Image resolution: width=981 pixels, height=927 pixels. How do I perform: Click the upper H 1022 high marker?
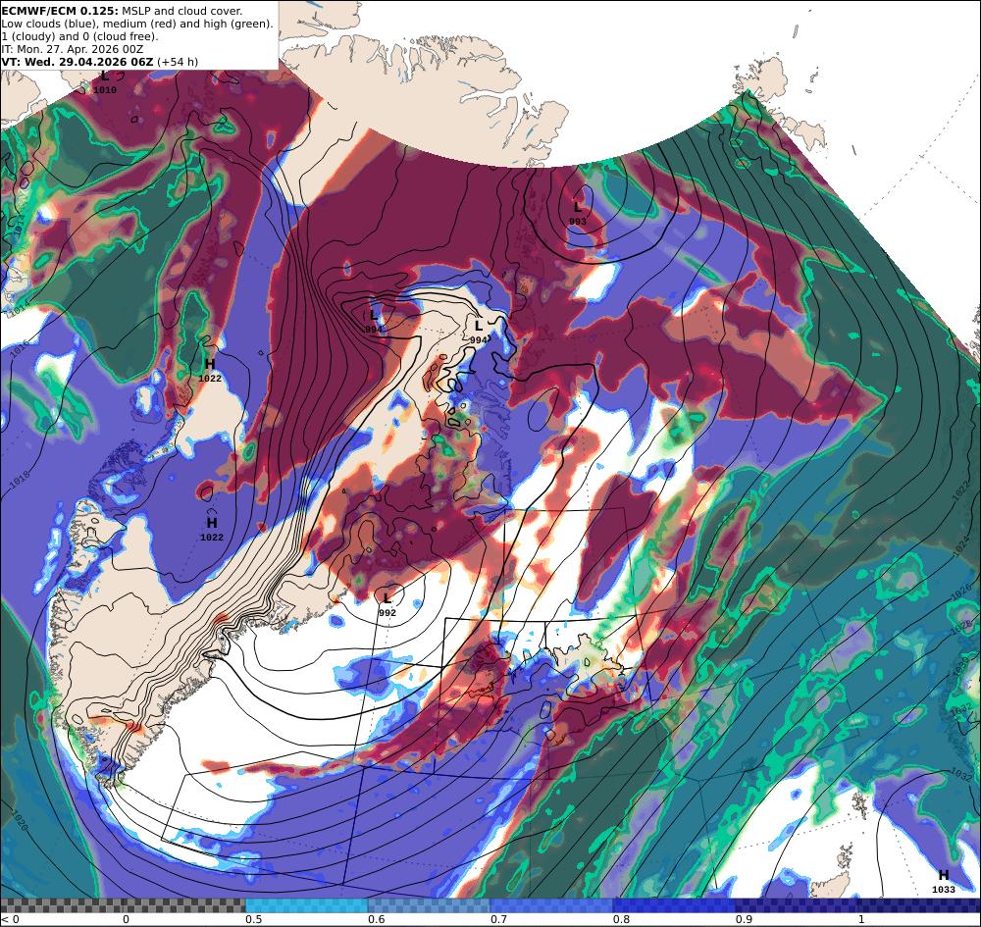pos(210,370)
